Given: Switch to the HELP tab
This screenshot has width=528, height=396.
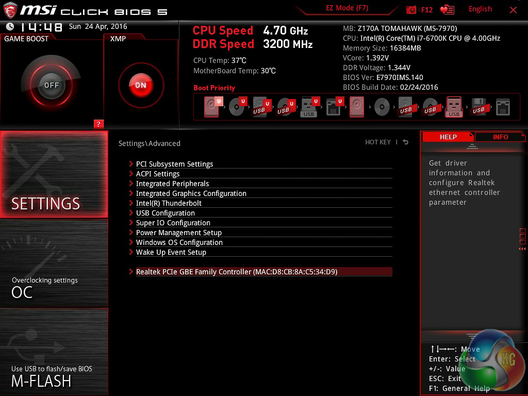Looking at the screenshot, I should coord(448,137).
